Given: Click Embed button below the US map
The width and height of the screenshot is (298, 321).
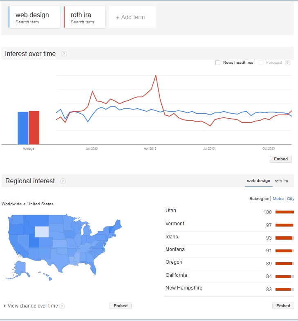Looking at the screenshot, I should coord(121,306).
